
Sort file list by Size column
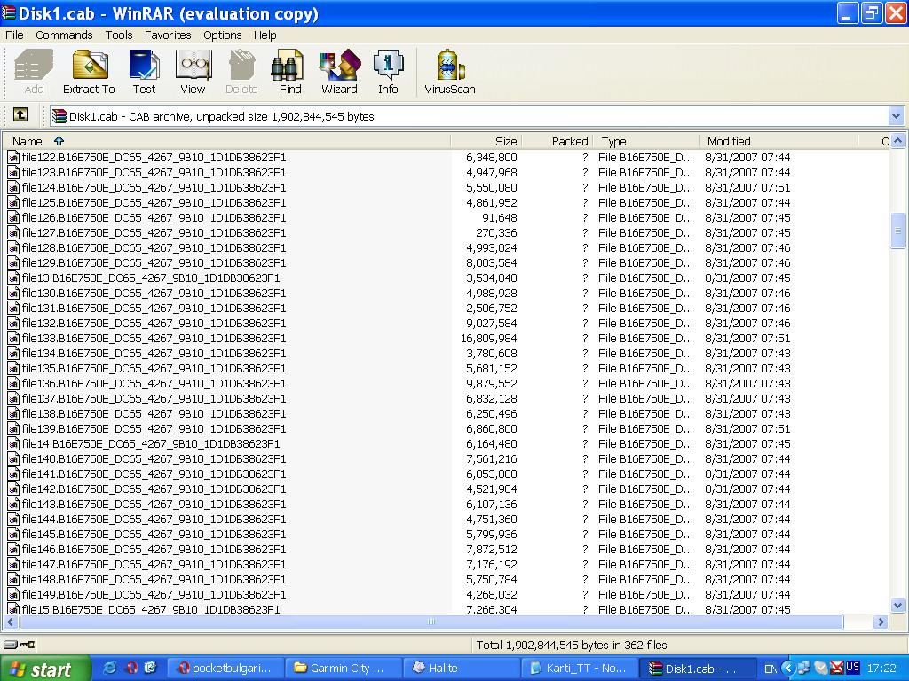486,141
